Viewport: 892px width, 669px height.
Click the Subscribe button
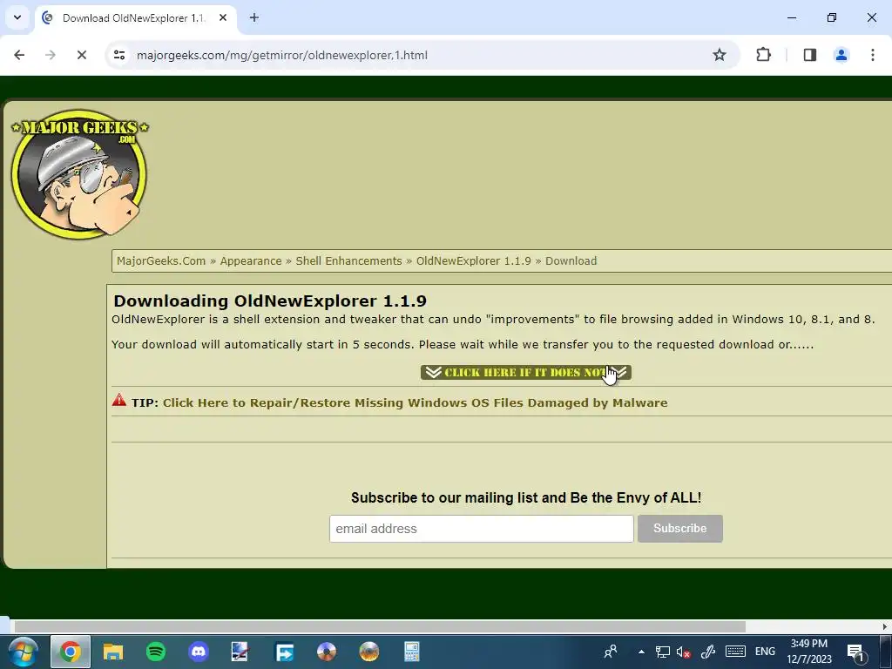tap(679, 529)
